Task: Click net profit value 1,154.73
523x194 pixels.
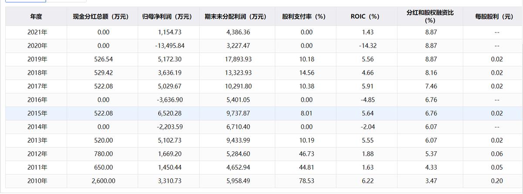Action: tap(170, 32)
